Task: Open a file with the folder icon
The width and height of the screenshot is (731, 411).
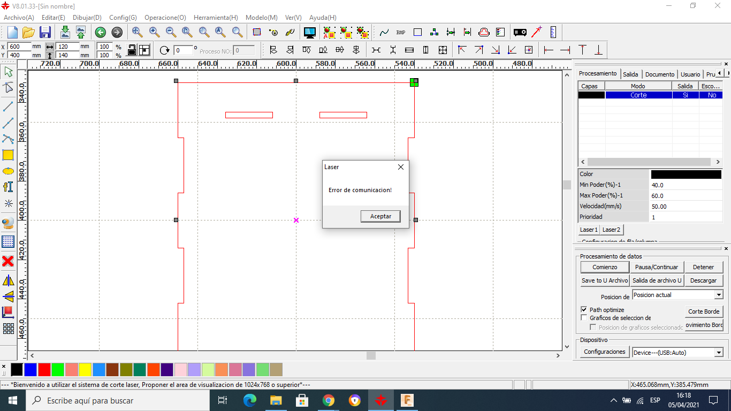Action: pyautogui.click(x=28, y=32)
